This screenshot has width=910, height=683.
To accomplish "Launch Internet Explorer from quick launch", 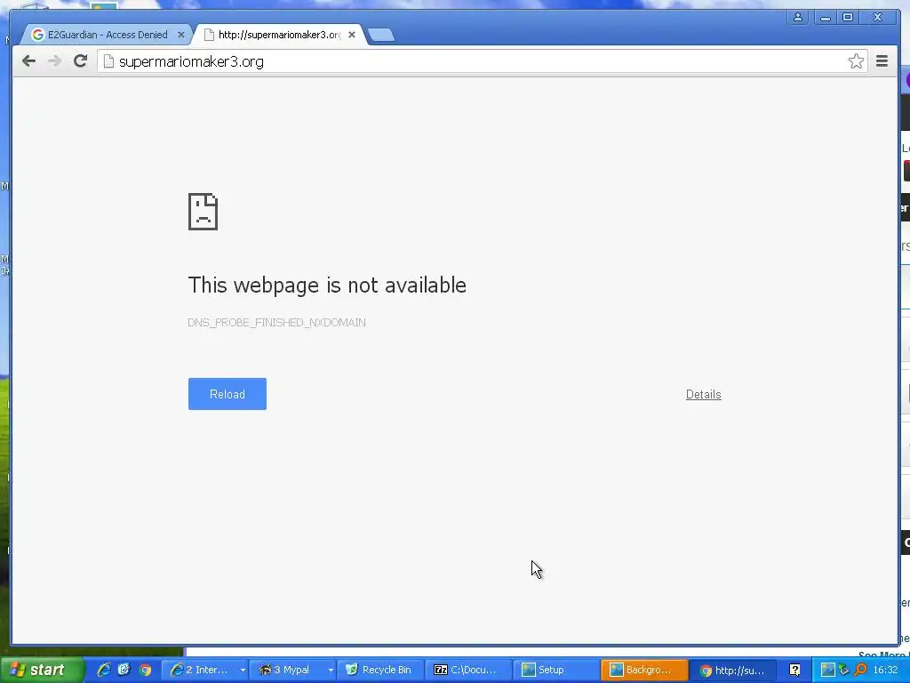I will click(104, 670).
